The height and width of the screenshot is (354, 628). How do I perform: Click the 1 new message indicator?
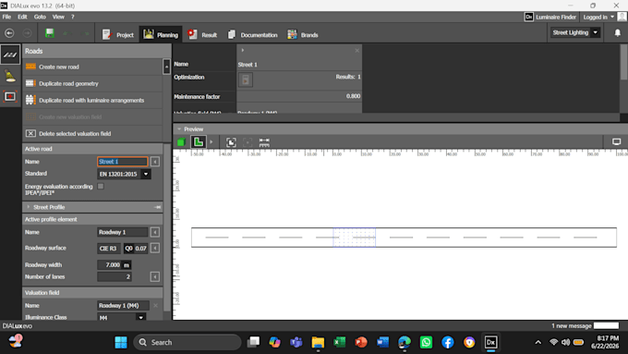coord(571,325)
